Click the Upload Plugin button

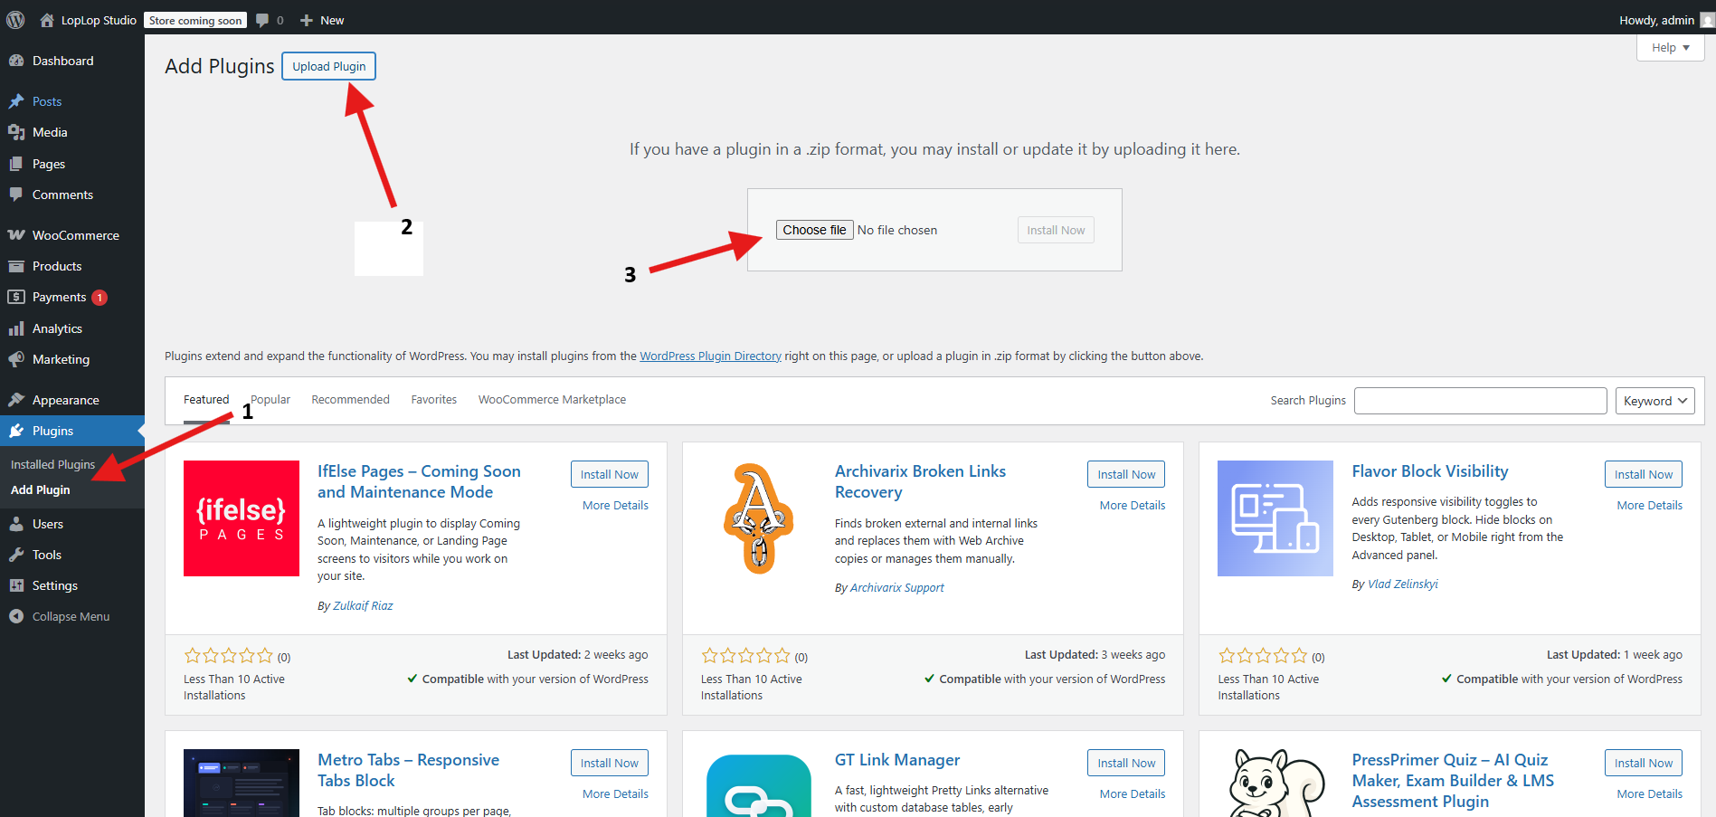tap(327, 65)
